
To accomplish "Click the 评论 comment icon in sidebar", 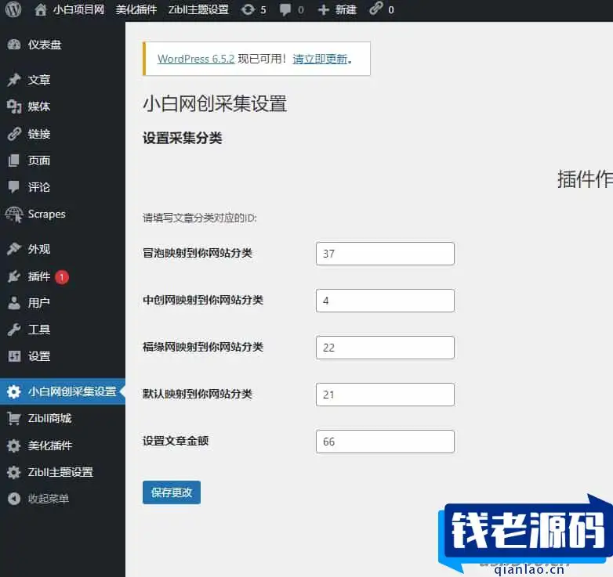I will (x=14, y=187).
